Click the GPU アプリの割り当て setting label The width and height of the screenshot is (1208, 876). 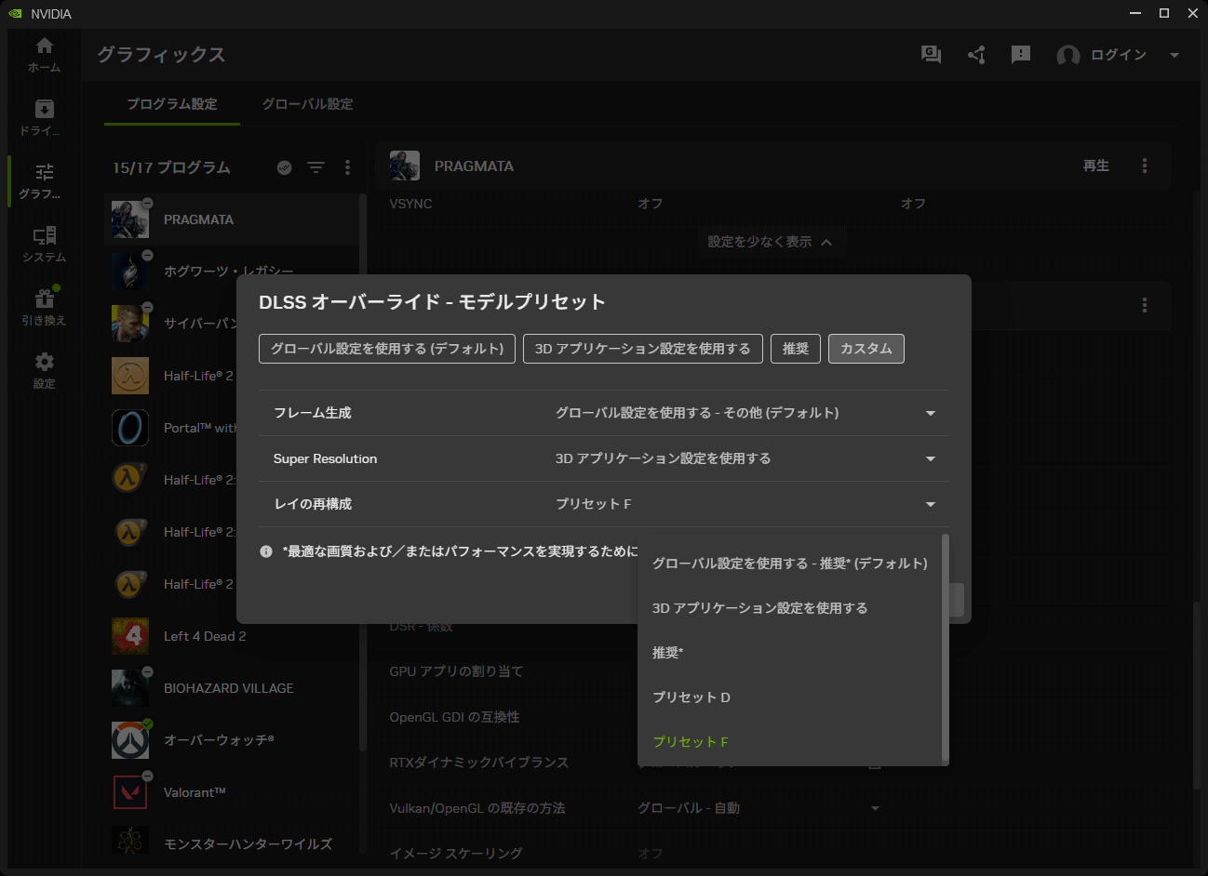[456, 671]
